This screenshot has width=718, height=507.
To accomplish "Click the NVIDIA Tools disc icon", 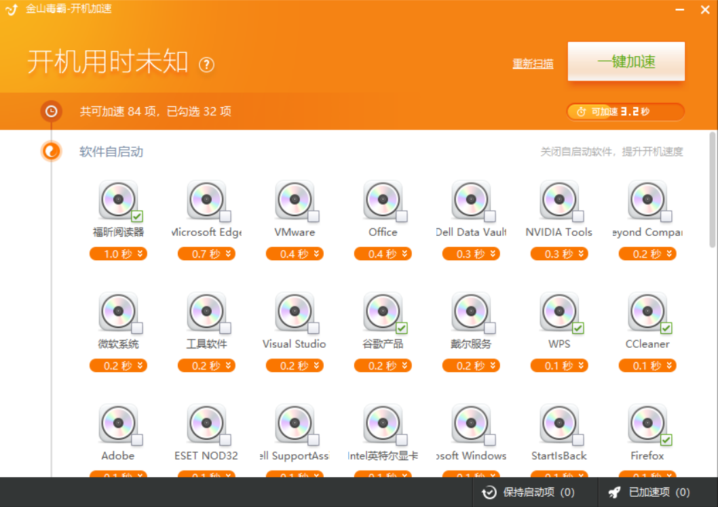I will point(559,200).
